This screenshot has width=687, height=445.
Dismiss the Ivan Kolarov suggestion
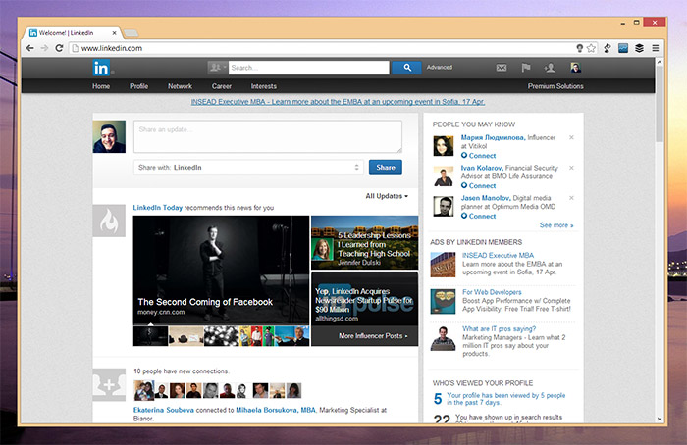tap(571, 169)
